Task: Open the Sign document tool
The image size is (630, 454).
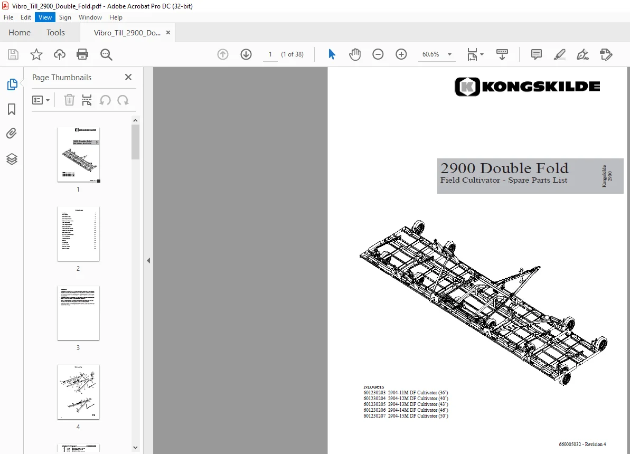Action: pos(582,54)
